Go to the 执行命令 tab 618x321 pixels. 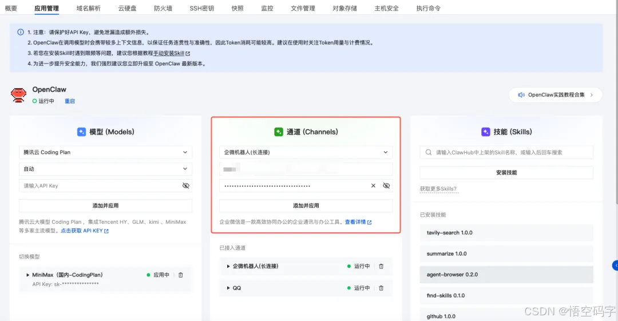pyautogui.click(x=428, y=8)
